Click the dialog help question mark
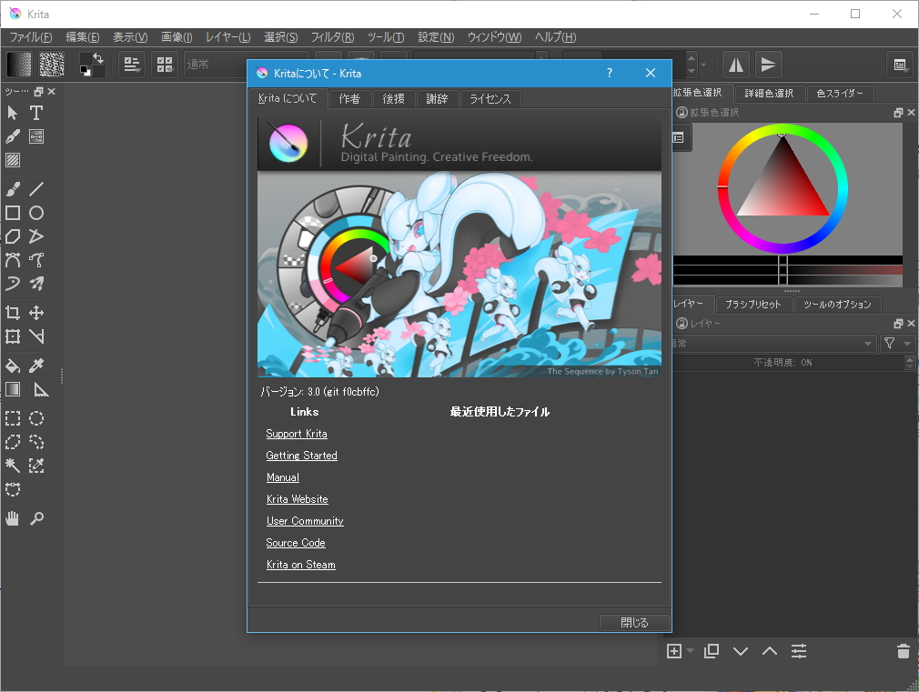This screenshot has width=919, height=692. click(x=610, y=73)
